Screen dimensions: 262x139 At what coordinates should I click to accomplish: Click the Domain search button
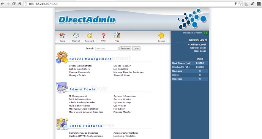[x=125, y=49]
